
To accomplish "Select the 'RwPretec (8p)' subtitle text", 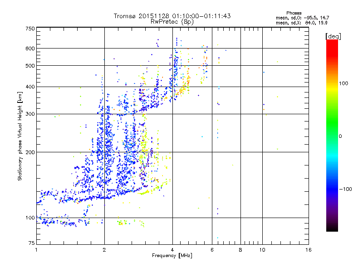I will (172, 22).
